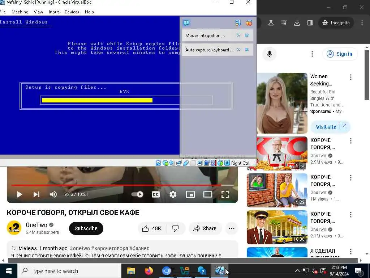Click the VirtualBox audio status icon

pyautogui.click(x=172, y=163)
